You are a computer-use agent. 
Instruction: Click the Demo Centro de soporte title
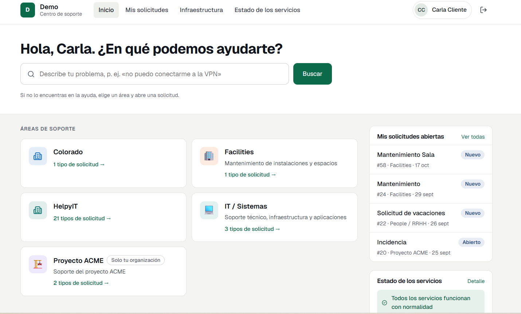pos(61,10)
